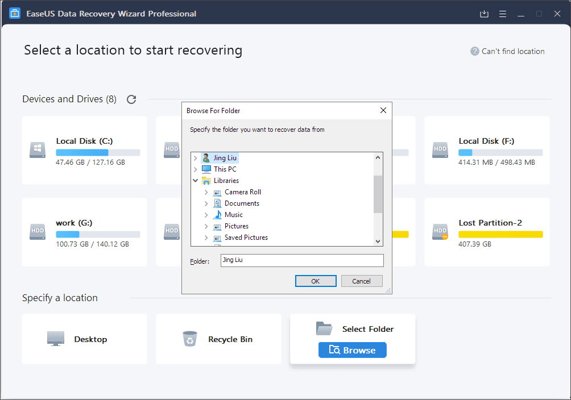Click the Desktop monitor icon
This screenshot has width=571, height=400.
[56, 339]
